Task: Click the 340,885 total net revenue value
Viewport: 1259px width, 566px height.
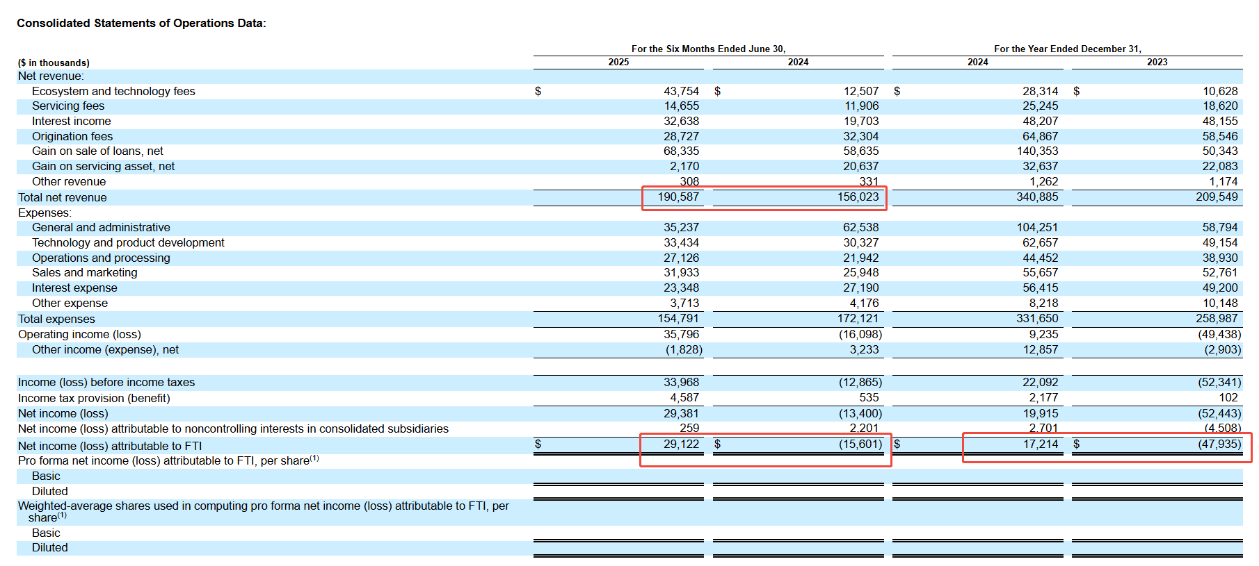Action: click(1036, 197)
